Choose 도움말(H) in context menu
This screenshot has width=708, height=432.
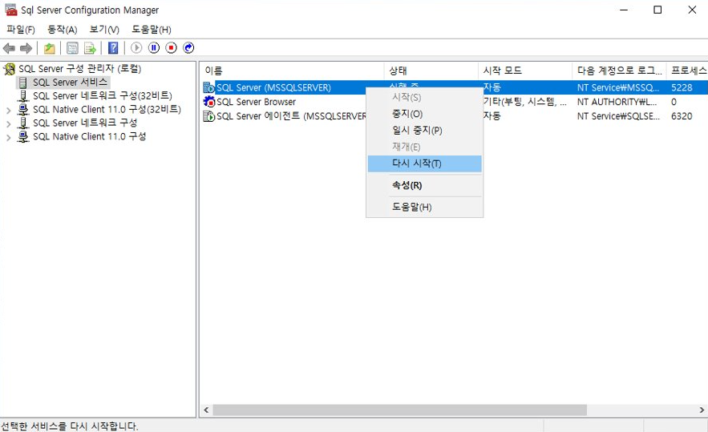(425, 208)
